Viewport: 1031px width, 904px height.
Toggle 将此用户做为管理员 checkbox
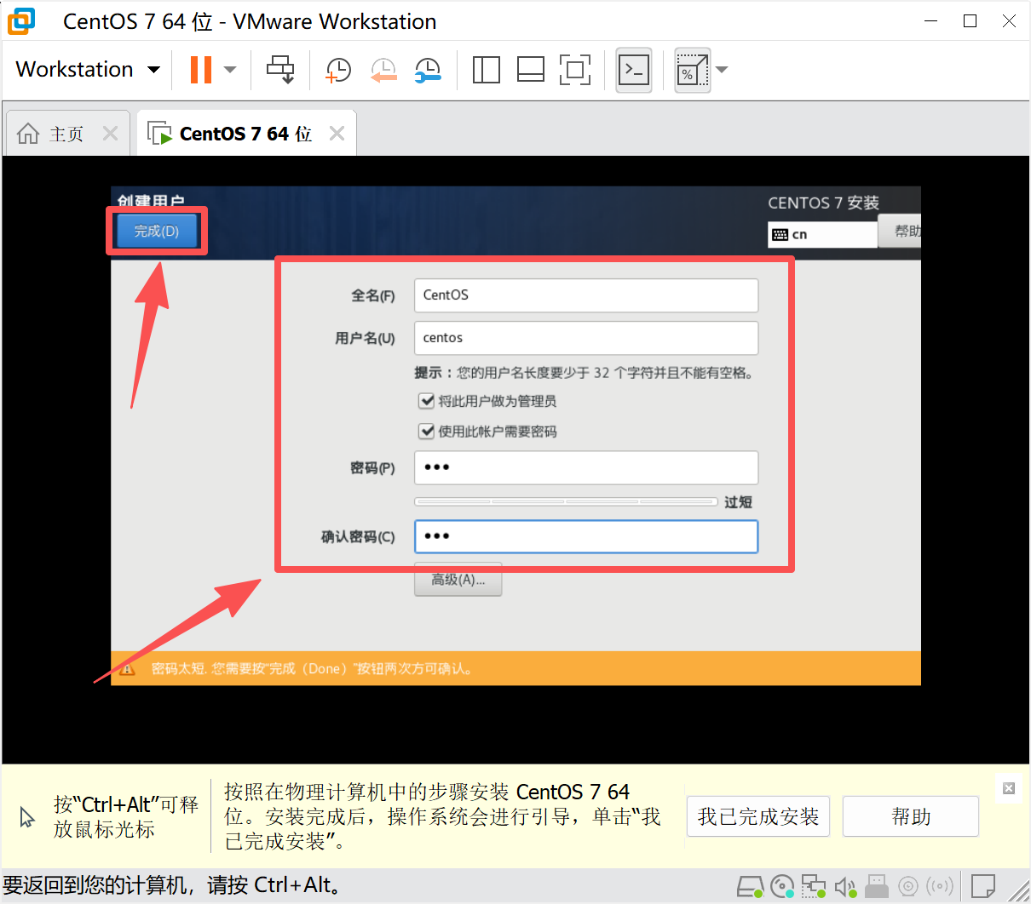coord(427,400)
